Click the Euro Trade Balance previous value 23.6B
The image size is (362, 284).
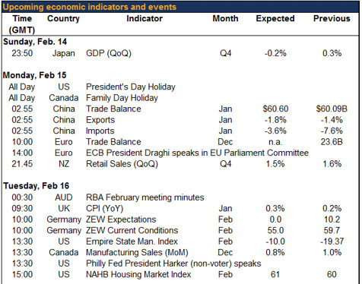pyautogui.click(x=332, y=142)
